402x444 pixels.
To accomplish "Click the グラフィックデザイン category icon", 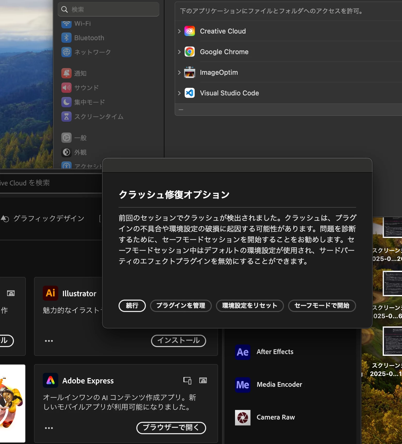I will coord(5,219).
